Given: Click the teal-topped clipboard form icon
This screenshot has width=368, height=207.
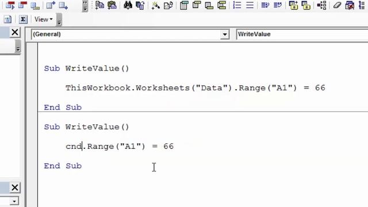Looking at the screenshot, I should tap(184, 5).
